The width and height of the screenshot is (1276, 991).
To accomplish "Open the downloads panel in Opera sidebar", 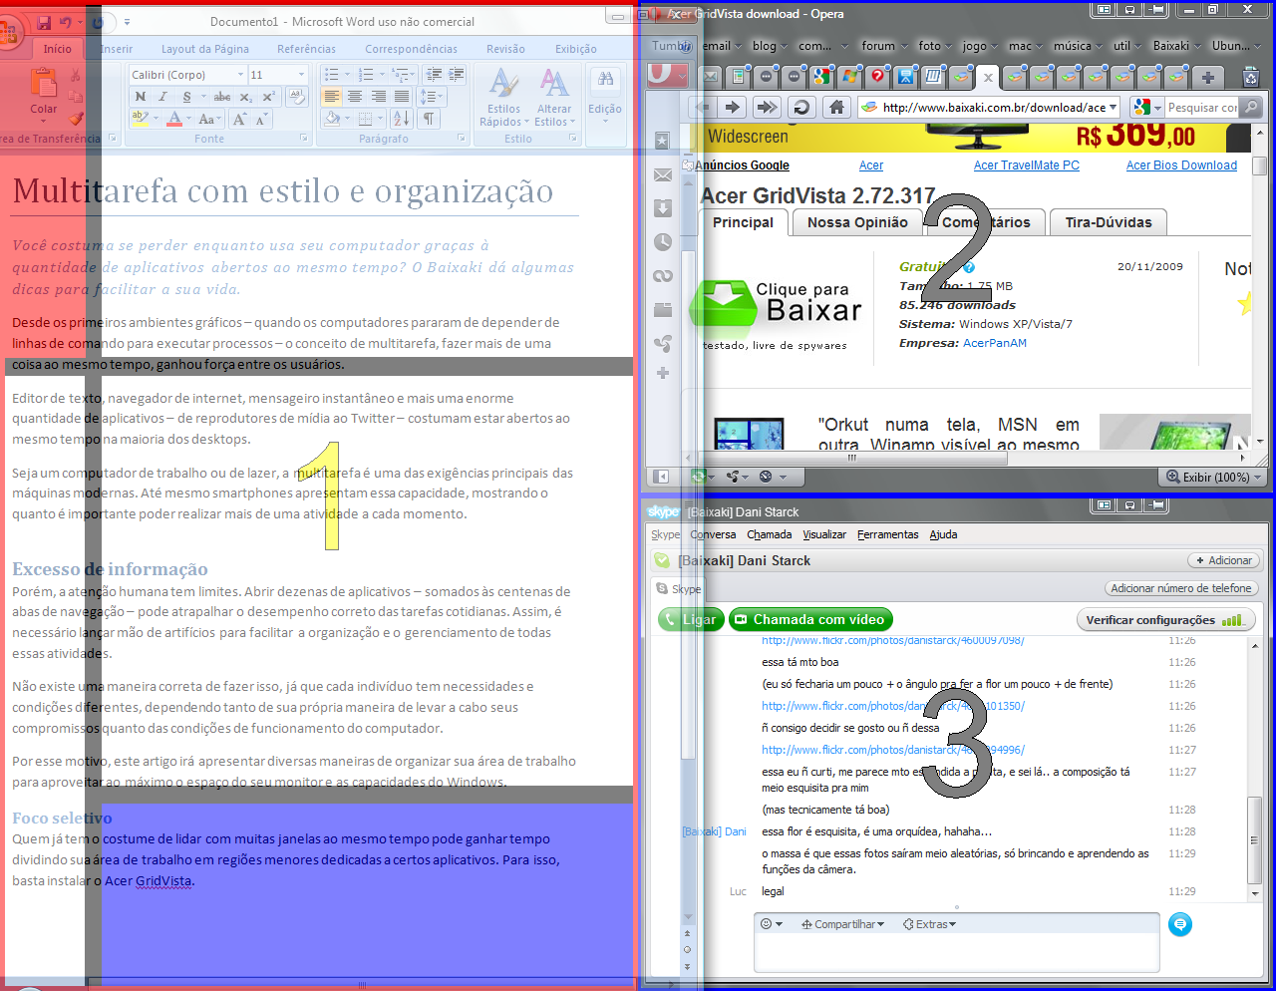I will tap(663, 208).
